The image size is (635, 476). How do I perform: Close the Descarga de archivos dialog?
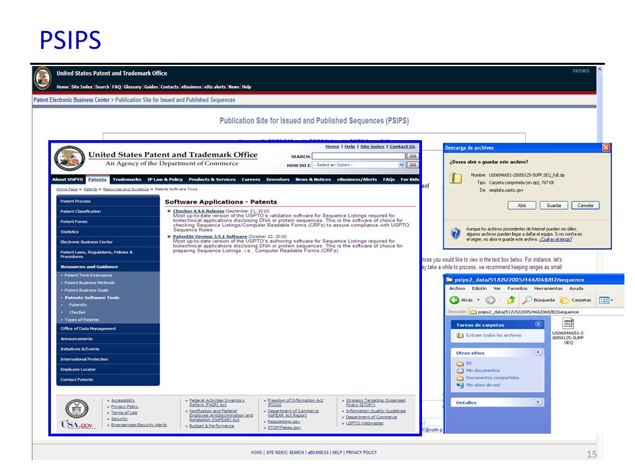tap(606, 147)
